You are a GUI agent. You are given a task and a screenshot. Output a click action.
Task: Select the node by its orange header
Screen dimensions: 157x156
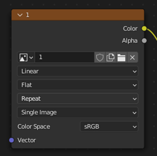78,15
